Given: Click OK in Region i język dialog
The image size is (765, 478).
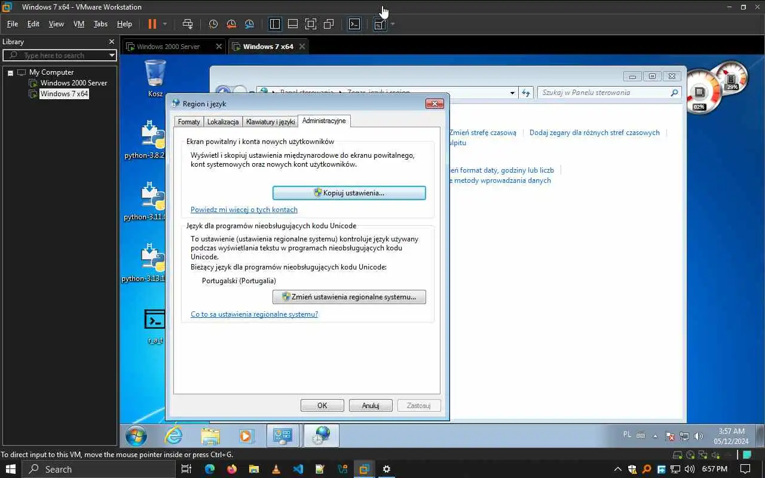Looking at the screenshot, I should 322,406.
